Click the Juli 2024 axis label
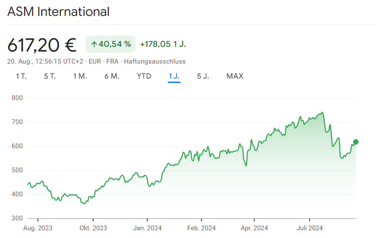The image size is (376, 238). pyautogui.click(x=310, y=228)
